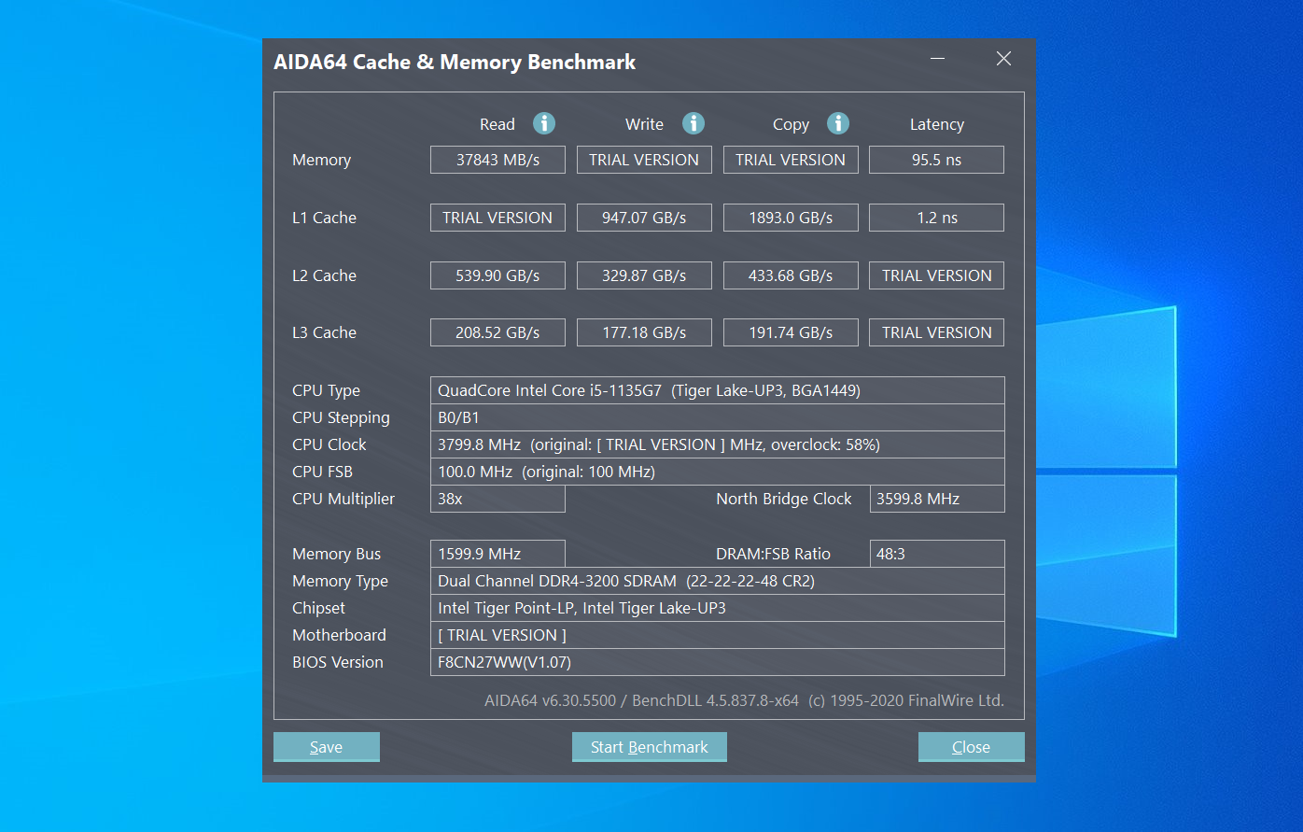The width and height of the screenshot is (1303, 832).
Task: Click the DRAM:FSB Ratio label
Action: click(x=773, y=554)
